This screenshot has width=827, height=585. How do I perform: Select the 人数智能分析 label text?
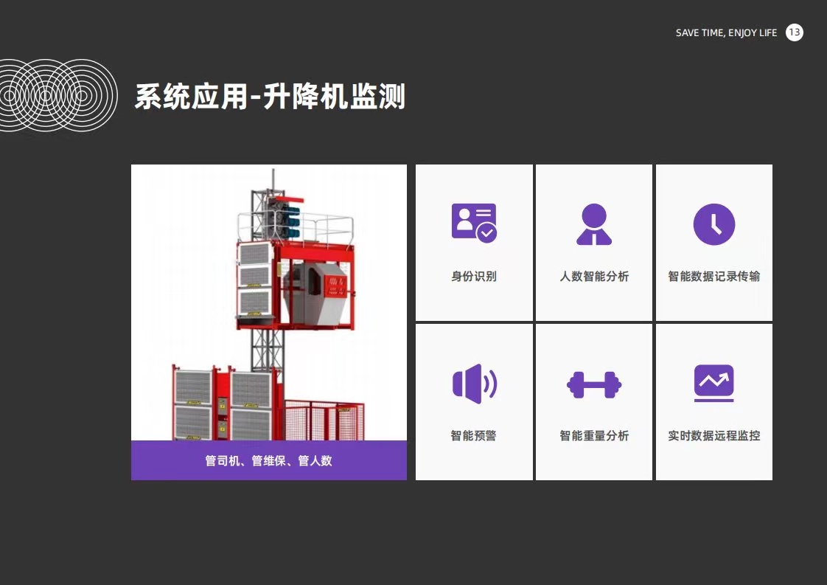click(x=594, y=276)
